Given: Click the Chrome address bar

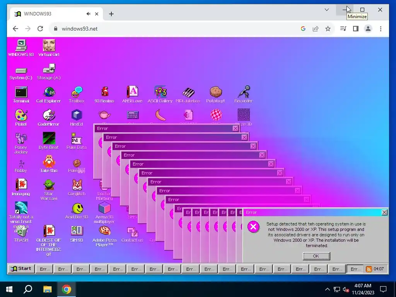Looking at the screenshot, I should [x=174, y=29].
